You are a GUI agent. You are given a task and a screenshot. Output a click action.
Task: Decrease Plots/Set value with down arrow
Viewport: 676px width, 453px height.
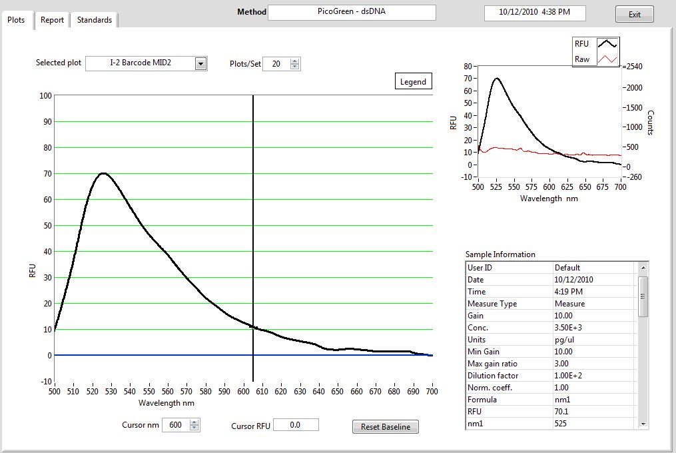[x=294, y=67]
